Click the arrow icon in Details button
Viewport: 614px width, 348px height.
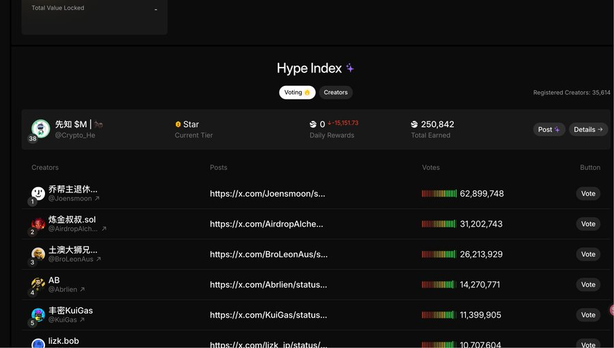click(x=600, y=129)
